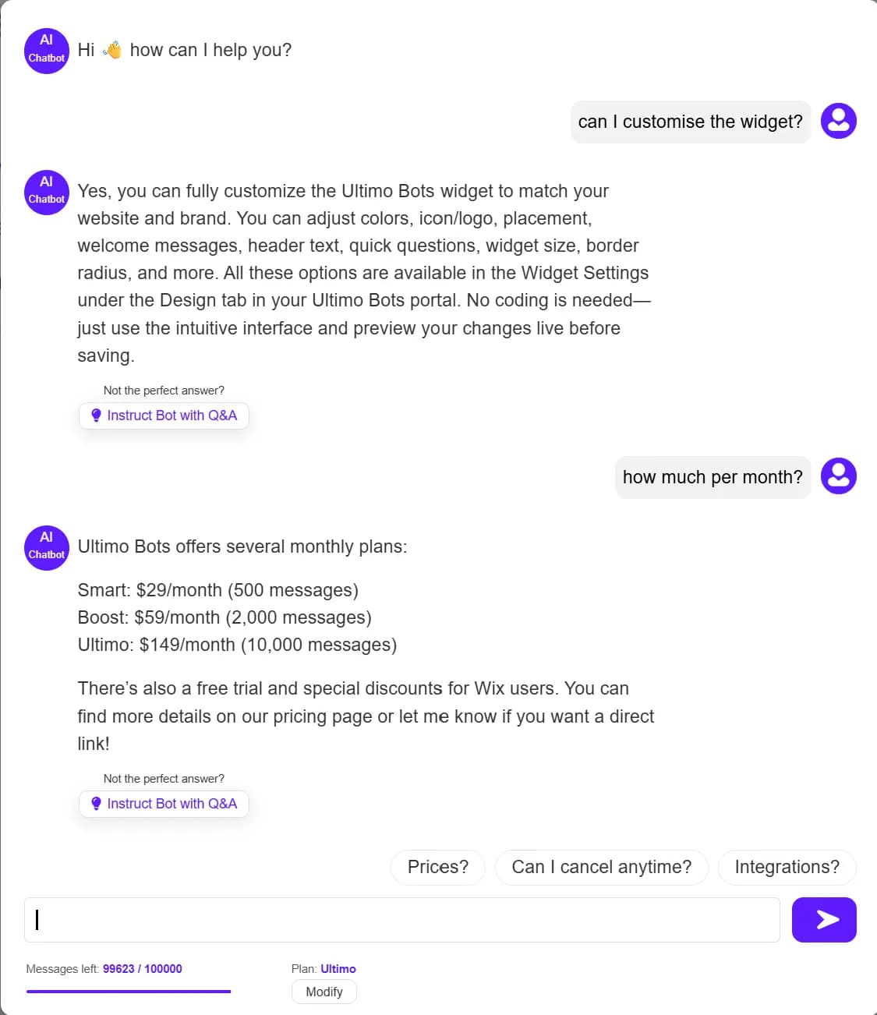Viewport: 877px width, 1015px height.
Task: Click the messages left progress bar
Action: coord(129,992)
